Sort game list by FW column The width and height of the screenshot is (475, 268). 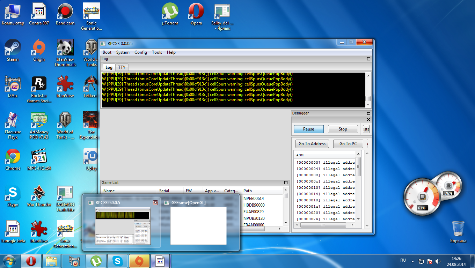point(193,191)
